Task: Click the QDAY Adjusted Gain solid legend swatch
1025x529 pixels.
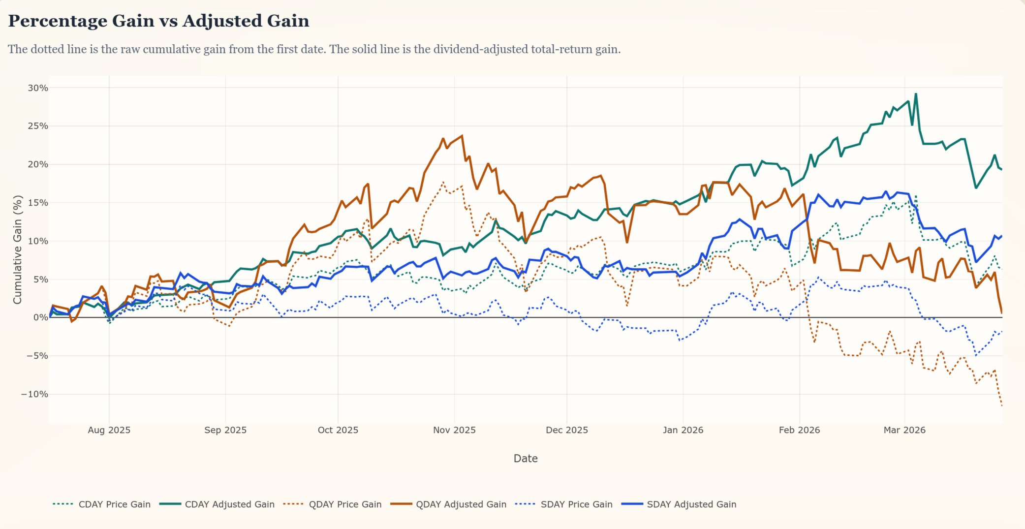Action: [401, 504]
